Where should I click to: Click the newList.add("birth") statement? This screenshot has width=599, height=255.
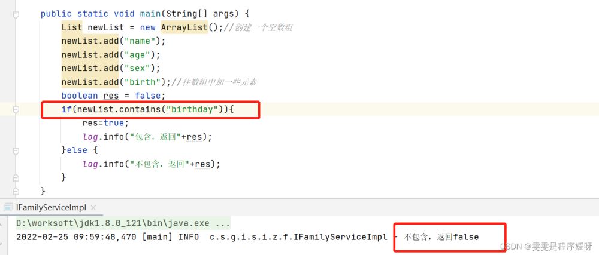pyautogui.click(x=115, y=82)
